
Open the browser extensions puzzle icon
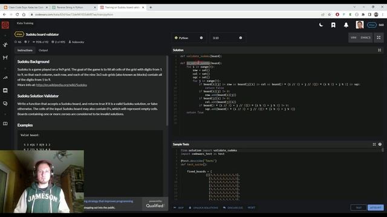(363, 14)
